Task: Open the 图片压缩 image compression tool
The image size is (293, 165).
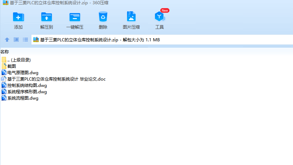Action: point(131,17)
